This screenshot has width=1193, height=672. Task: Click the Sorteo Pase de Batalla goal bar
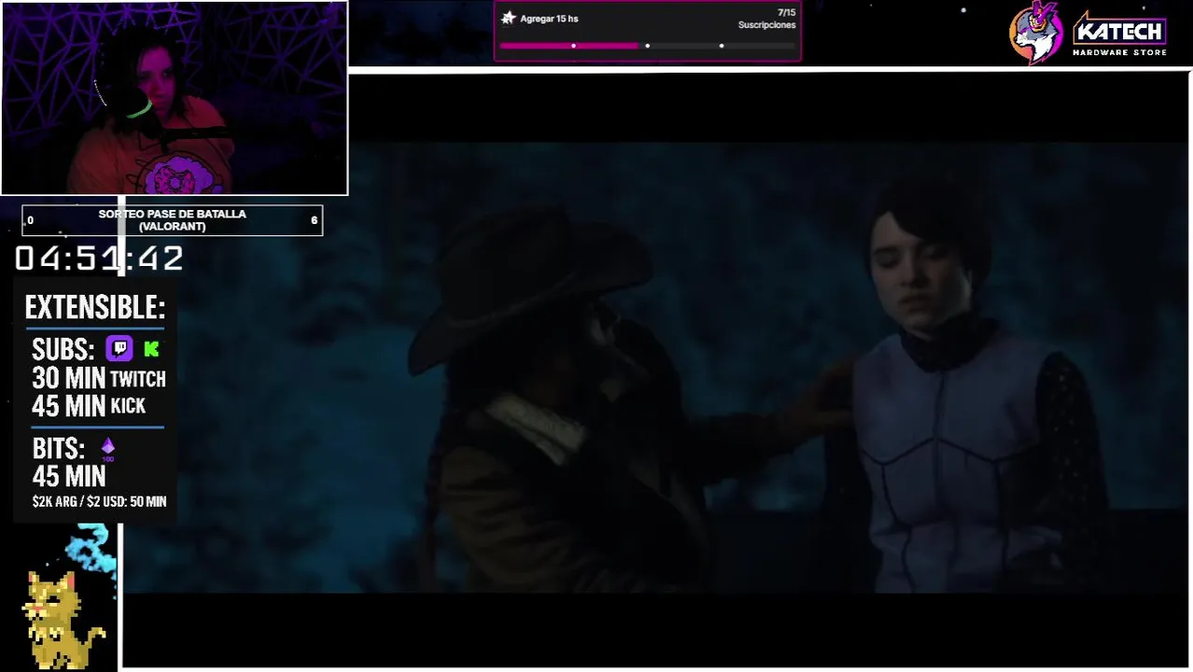point(173,220)
